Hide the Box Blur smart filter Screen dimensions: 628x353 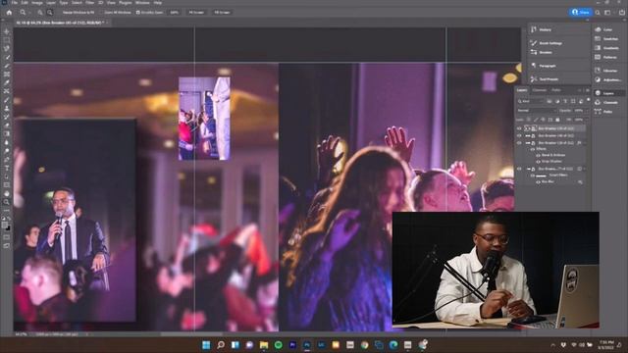(538, 181)
